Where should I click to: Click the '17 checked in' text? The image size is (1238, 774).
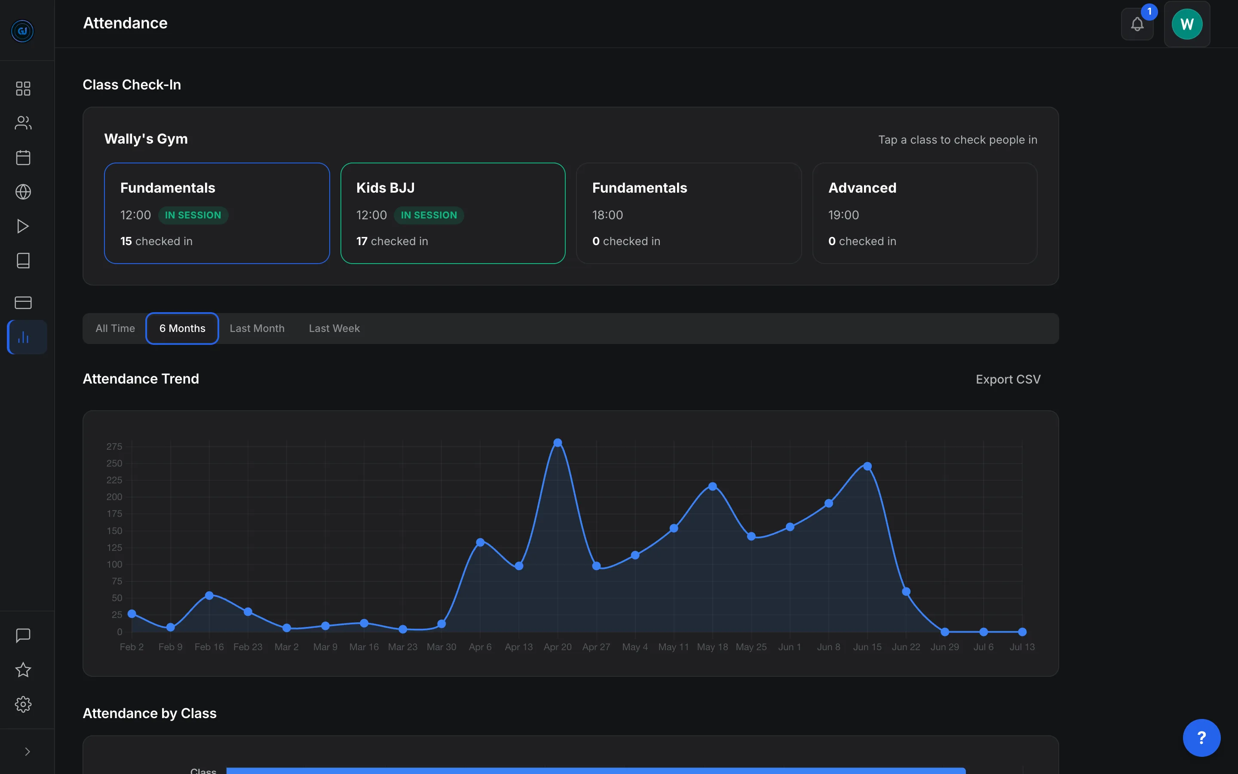(x=392, y=241)
